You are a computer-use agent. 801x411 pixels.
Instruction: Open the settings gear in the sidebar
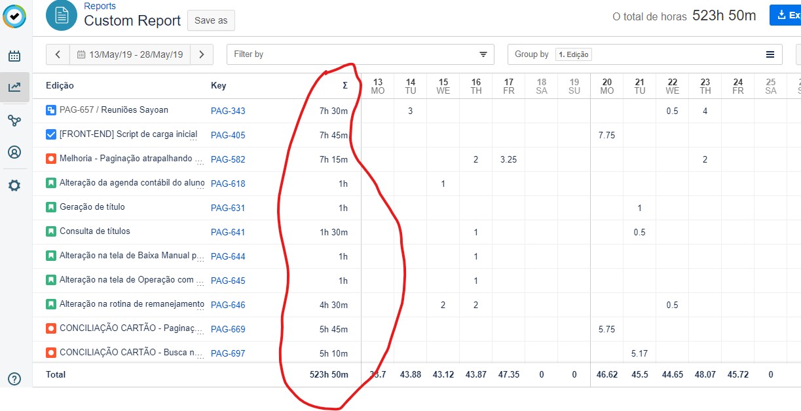click(x=14, y=186)
